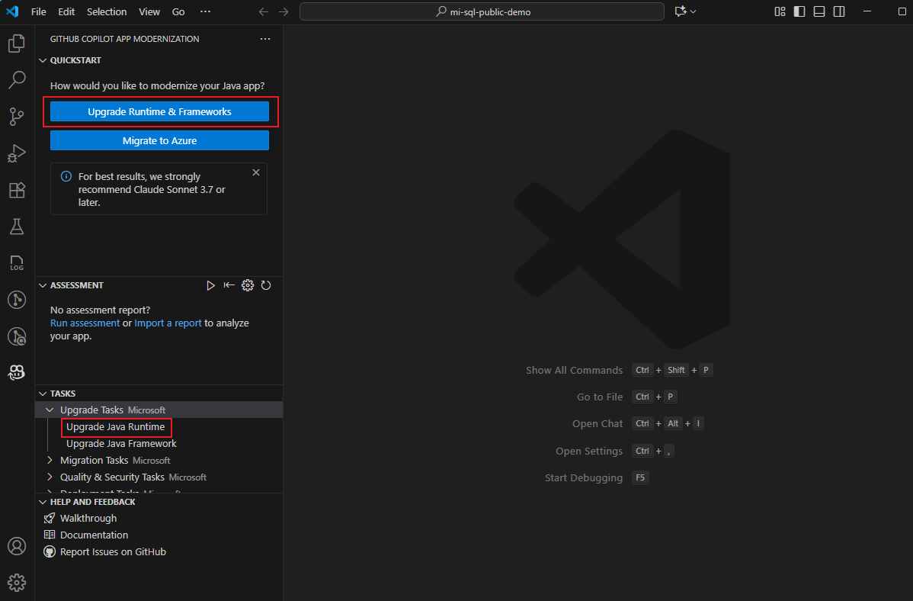This screenshot has width=913, height=601.
Task: Click the import report arrow icon in Assessment
Action: (x=229, y=285)
